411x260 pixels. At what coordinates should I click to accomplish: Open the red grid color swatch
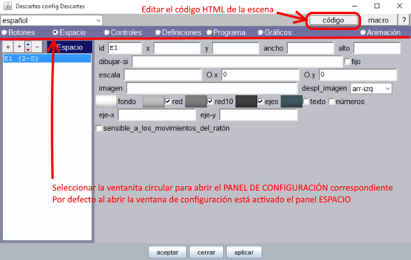click(154, 101)
